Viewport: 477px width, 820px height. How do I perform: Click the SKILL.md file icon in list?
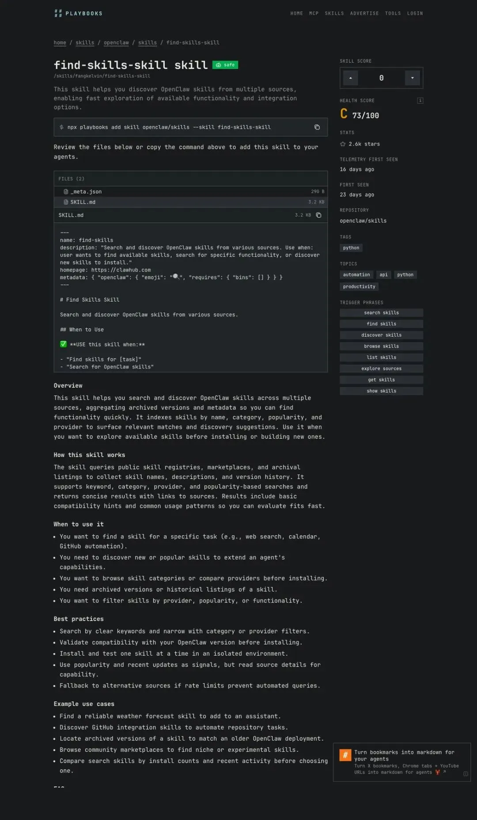(66, 202)
